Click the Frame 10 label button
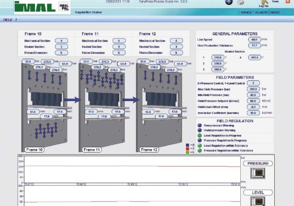294x206 pixels. [34, 150]
